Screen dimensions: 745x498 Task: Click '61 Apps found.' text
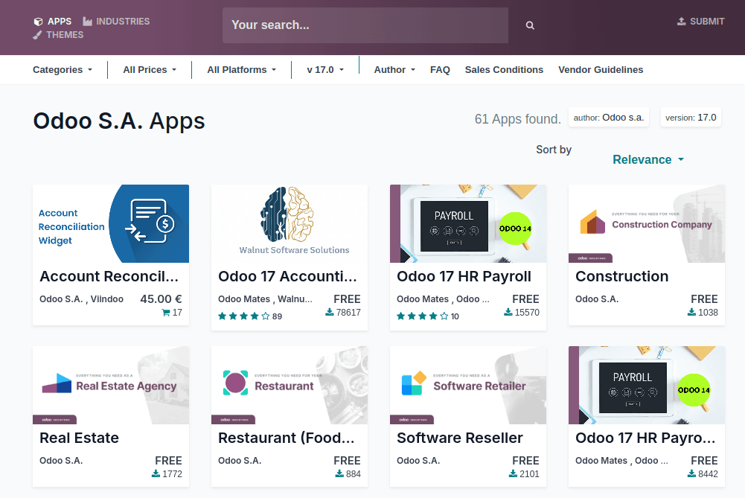pyautogui.click(x=517, y=119)
